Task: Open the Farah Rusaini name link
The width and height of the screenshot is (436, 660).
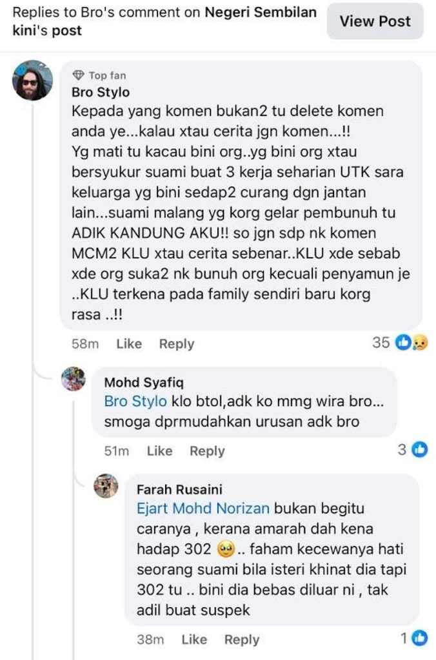Action: click(x=179, y=489)
